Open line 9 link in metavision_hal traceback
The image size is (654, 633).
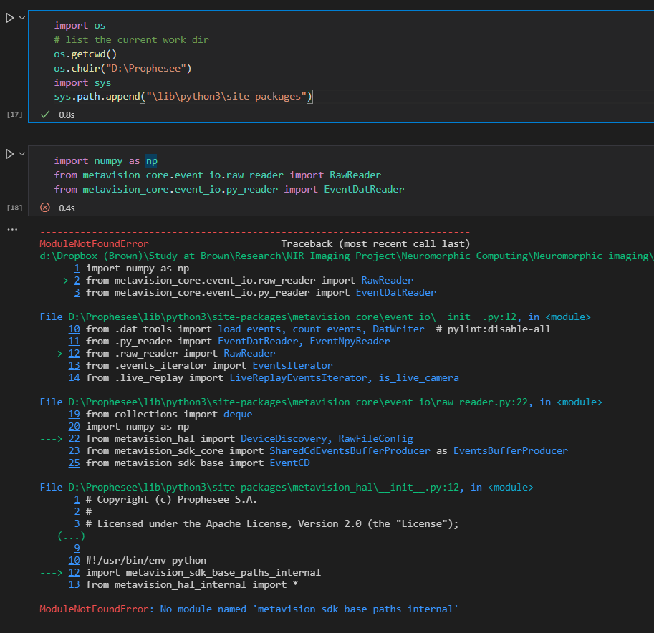(77, 548)
